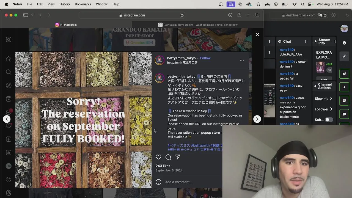Switch to Raw Baggy Rave Denim tab

(197, 25)
